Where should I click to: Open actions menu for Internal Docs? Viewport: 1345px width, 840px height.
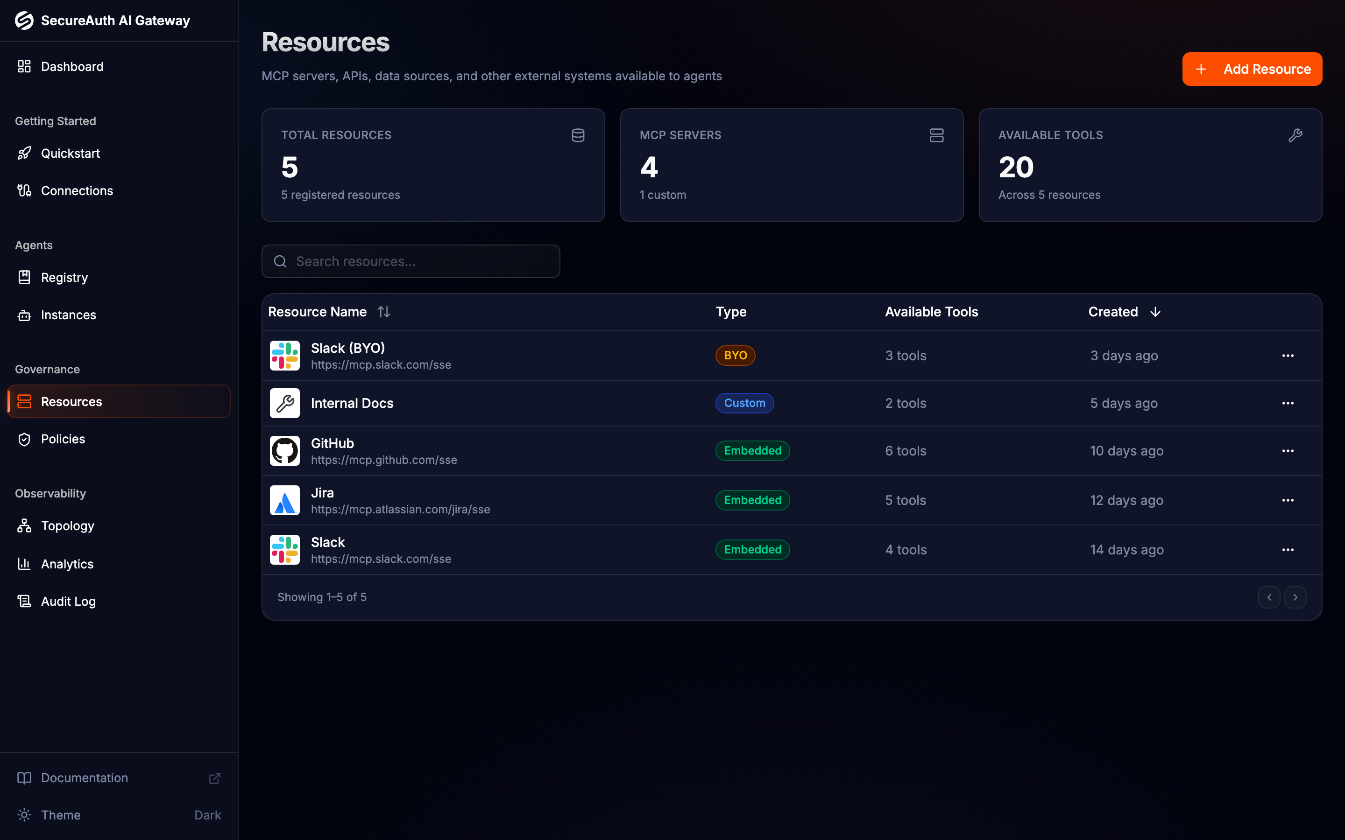click(1288, 403)
